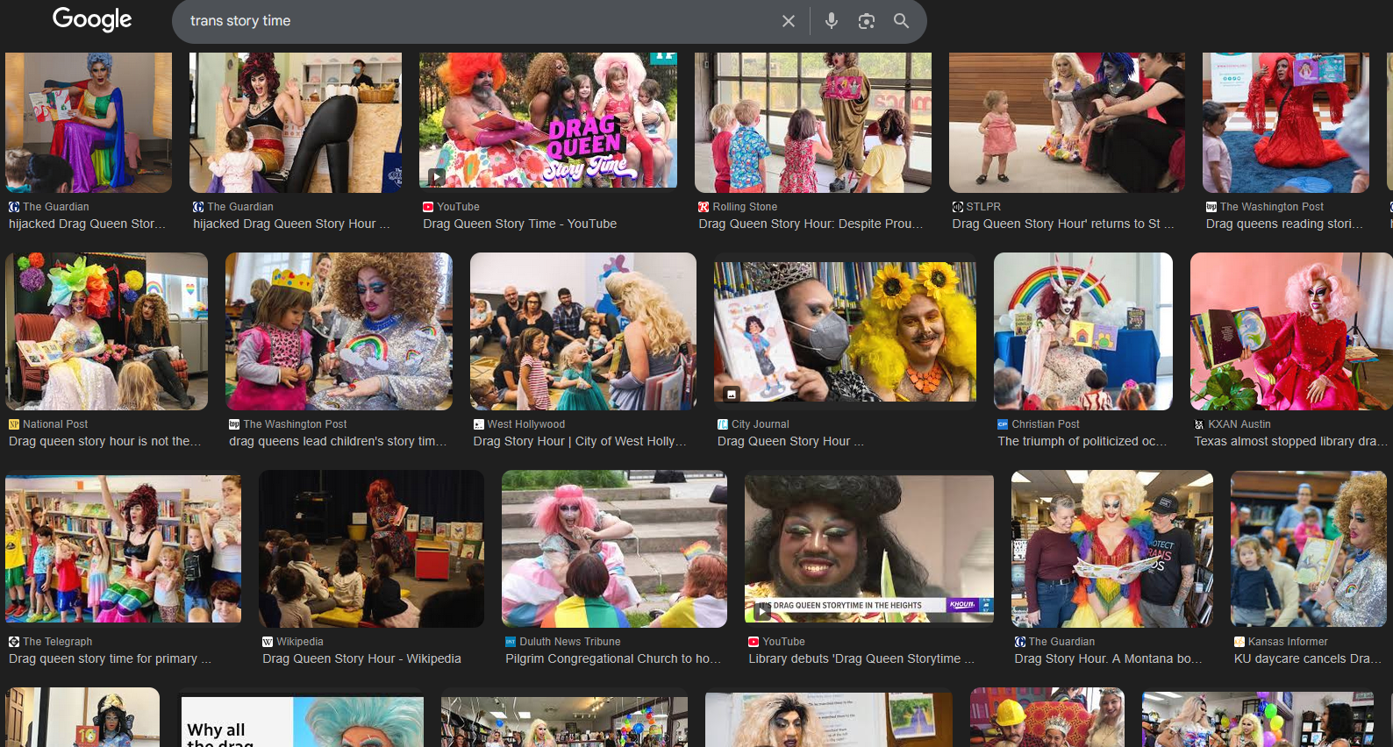Viewport: 1393px width, 747px height.
Task: Click 'Texas almost stopped library dra...' link
Action: point(1290,441)
